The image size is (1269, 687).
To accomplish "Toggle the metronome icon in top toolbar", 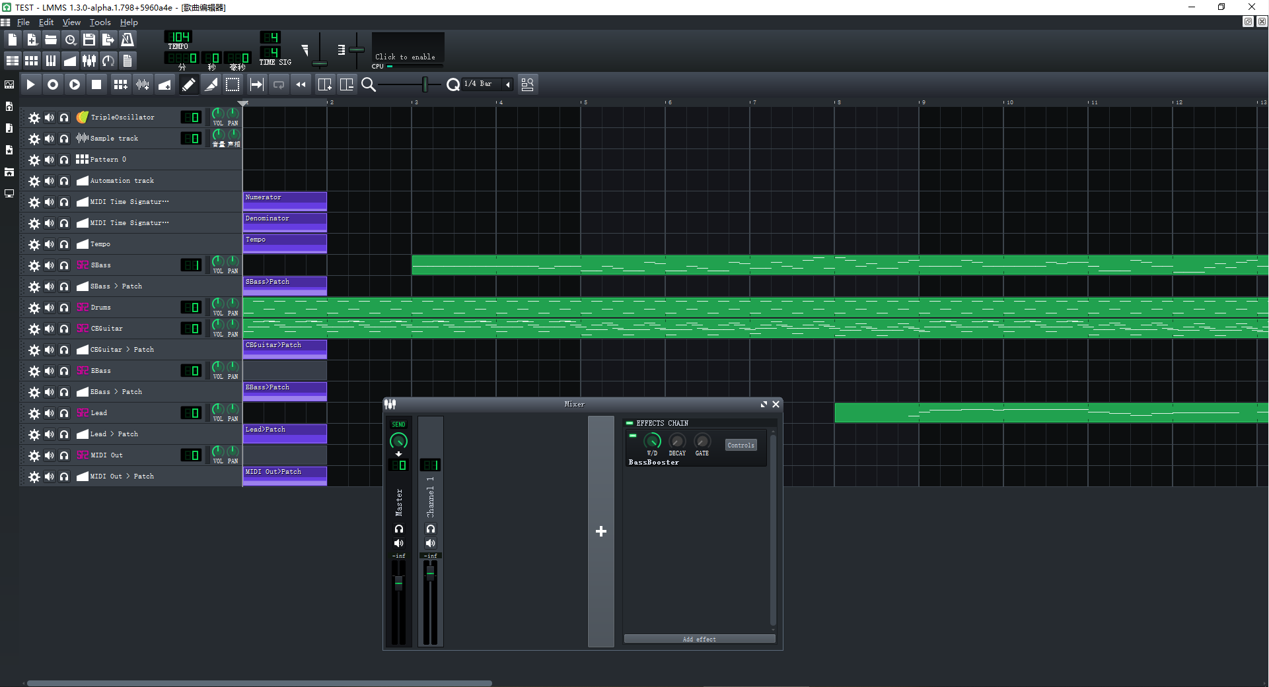I will [127, 40].
